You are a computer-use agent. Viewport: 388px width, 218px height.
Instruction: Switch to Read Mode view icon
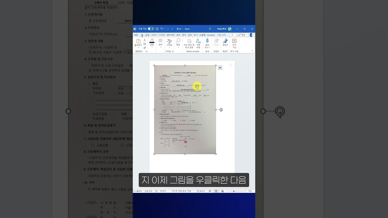(x=210, y=191)
